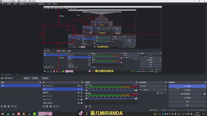Click the 取消激活 button in source toolbar

[45, 78]
